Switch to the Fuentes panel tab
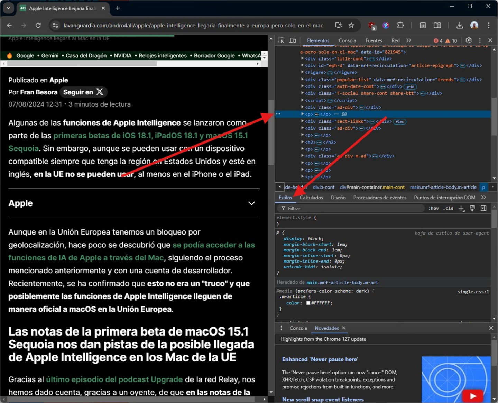 [x=374, y=40]
